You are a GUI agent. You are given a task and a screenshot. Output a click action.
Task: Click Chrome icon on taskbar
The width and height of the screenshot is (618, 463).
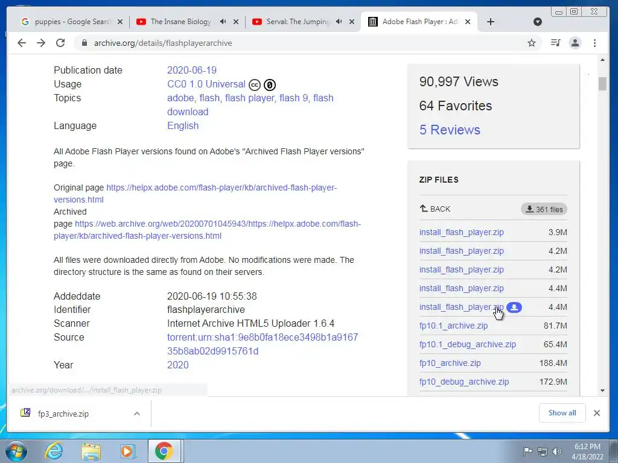(164, 451)
